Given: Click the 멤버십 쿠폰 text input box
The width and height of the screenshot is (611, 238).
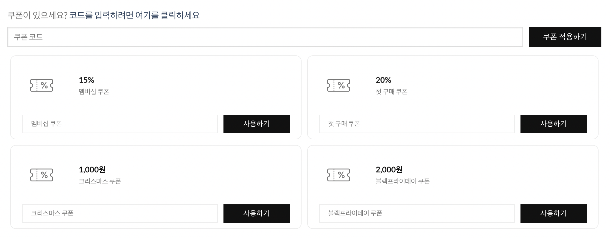Looking at the screenshot, I should point(120,124).
